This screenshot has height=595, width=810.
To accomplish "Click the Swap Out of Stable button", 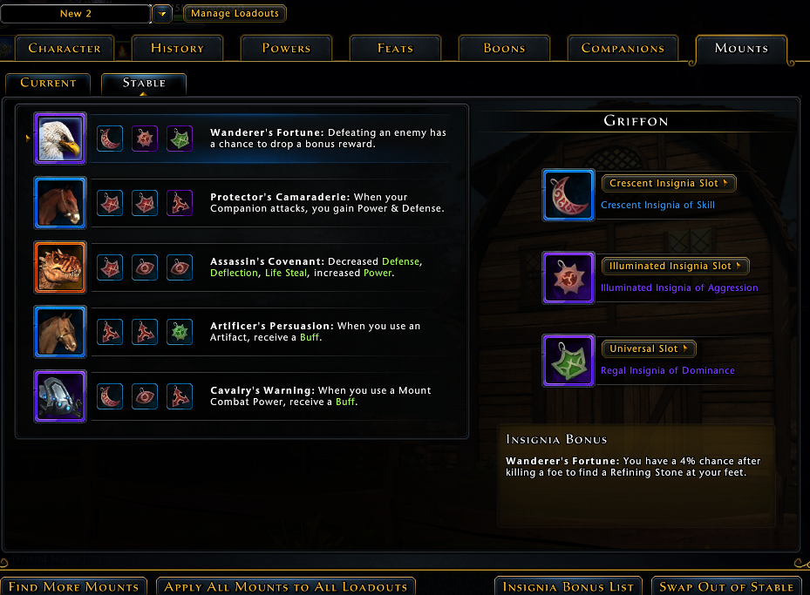I will pyautogui.click(x=725, y=586).
